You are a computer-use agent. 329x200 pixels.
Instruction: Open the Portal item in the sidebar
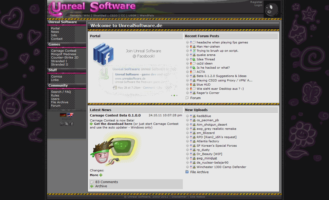55,28
